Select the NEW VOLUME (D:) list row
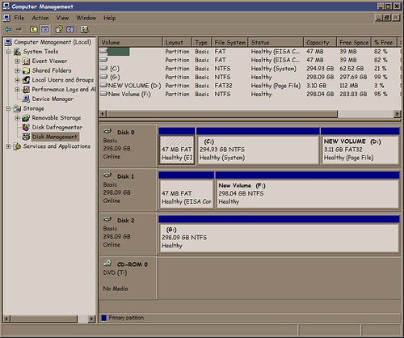The height and width of the screenshot is (338, 404). click(x=250, y=86)
